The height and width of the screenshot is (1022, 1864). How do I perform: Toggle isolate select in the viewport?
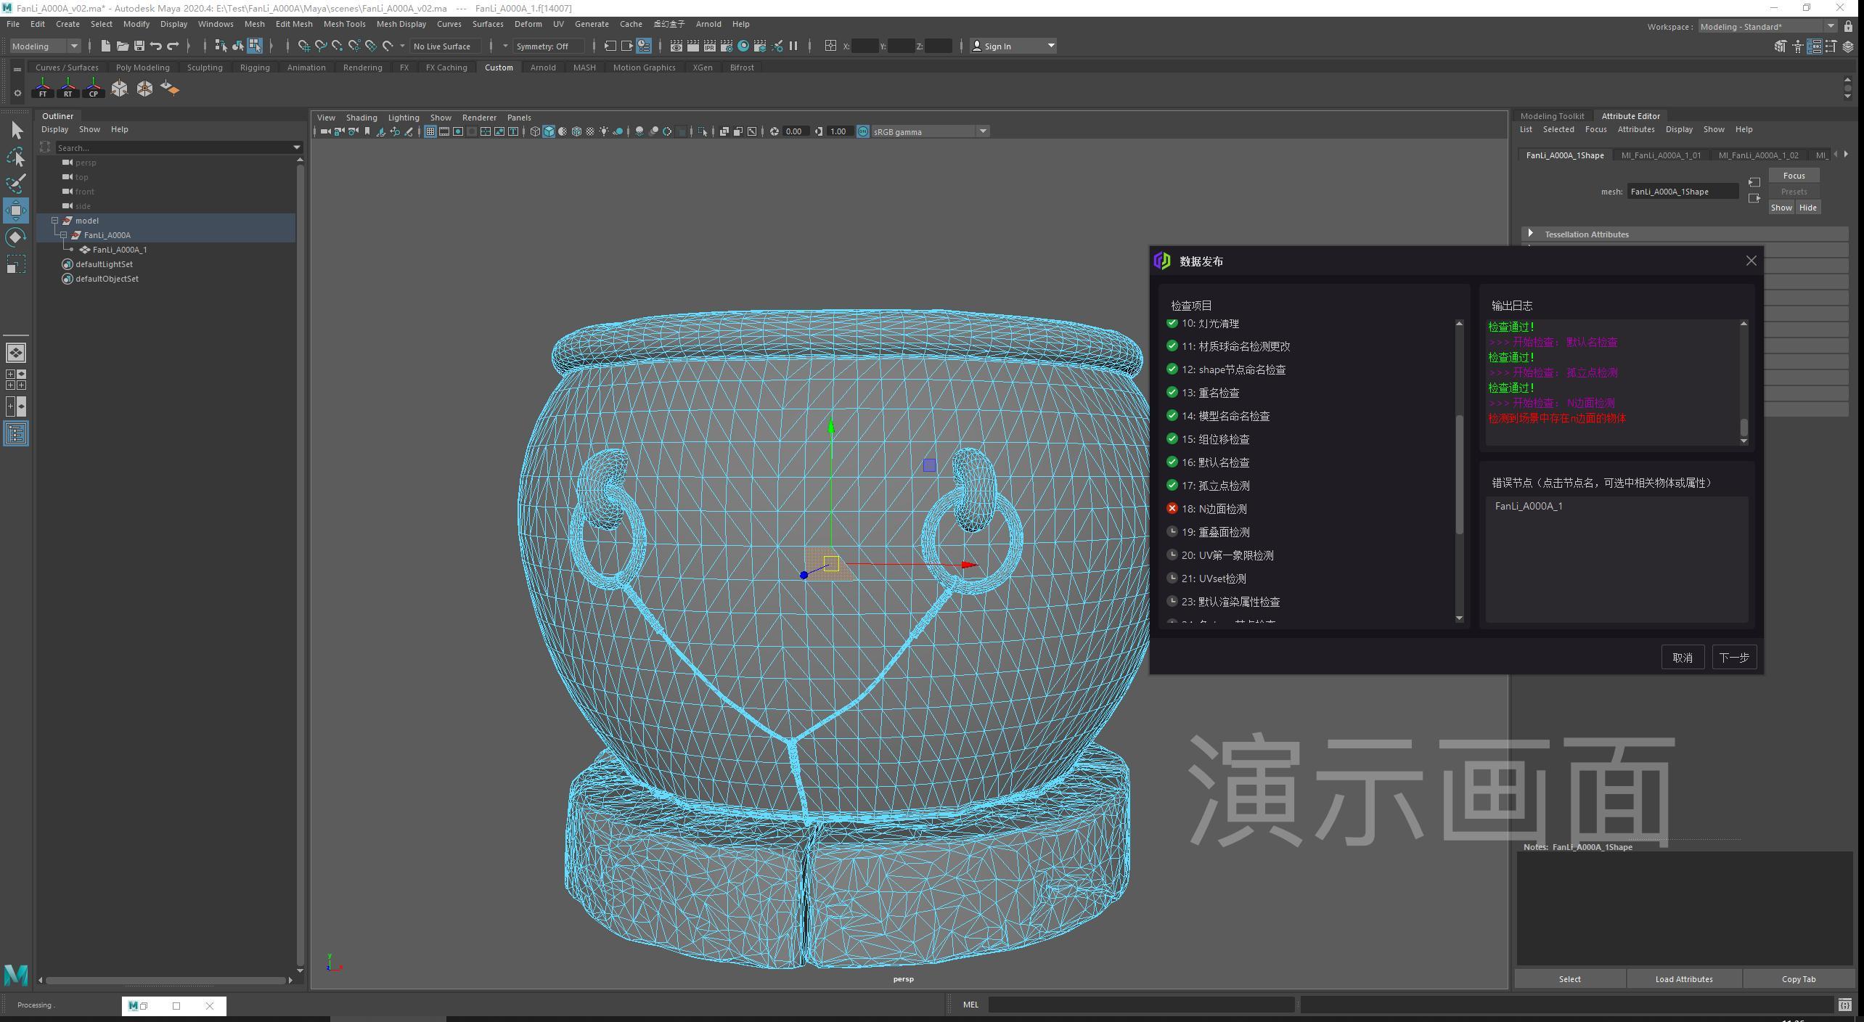pyautogui.click(x=702, y=131)
